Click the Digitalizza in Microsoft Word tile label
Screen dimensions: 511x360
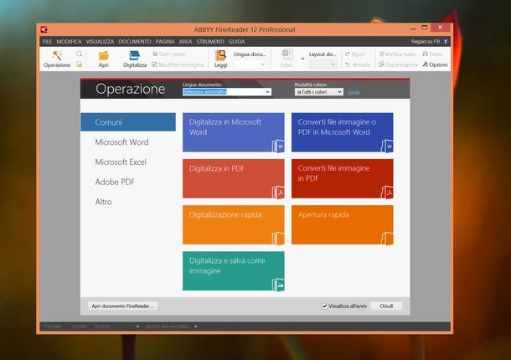point(225,127)
